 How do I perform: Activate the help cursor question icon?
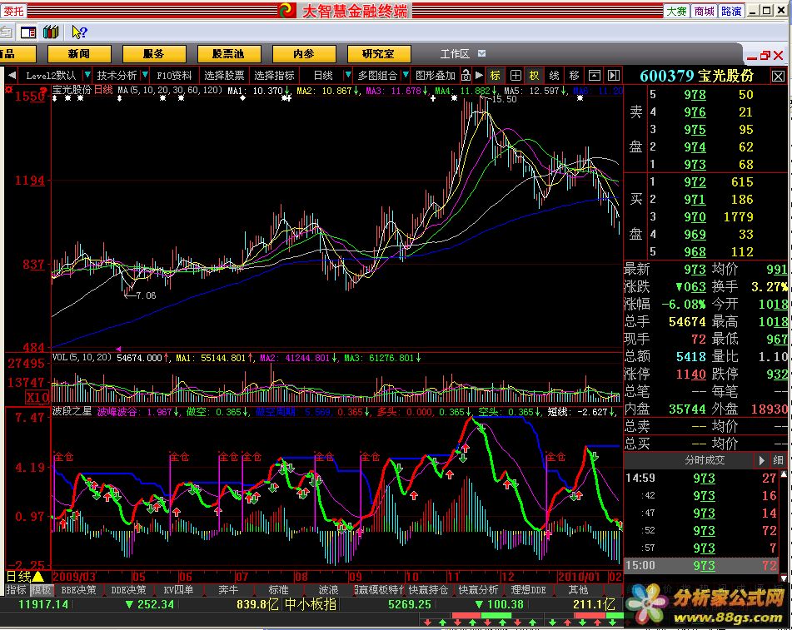79,32
